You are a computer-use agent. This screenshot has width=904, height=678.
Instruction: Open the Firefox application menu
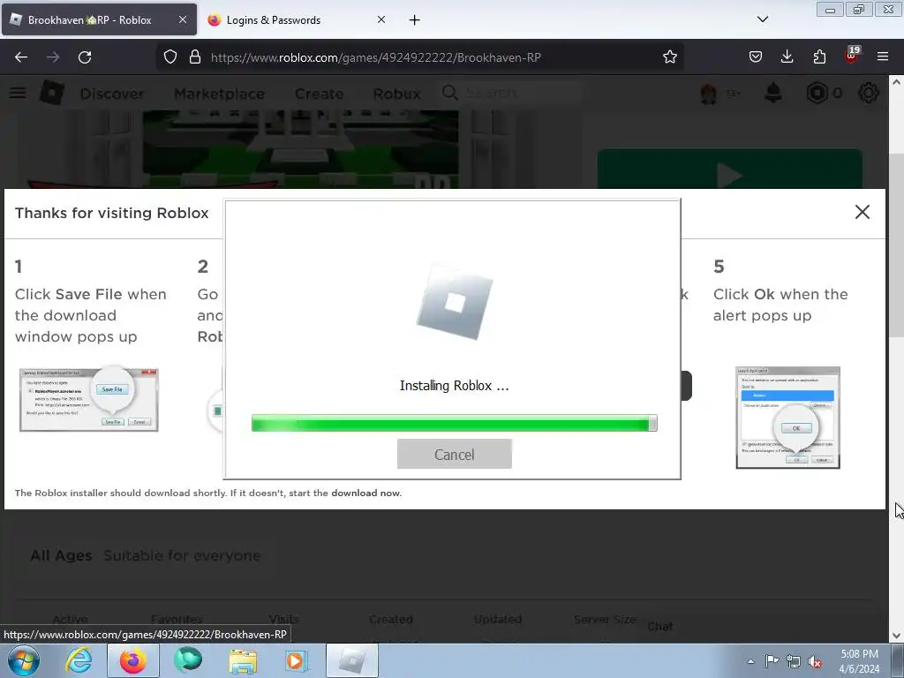(x=883, y=57)
